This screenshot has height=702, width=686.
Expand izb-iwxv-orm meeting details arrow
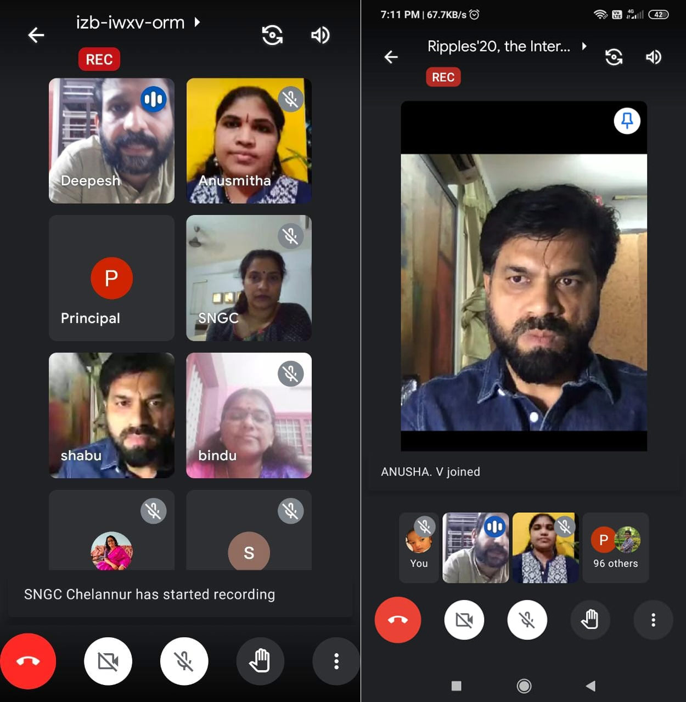[197, 22]
